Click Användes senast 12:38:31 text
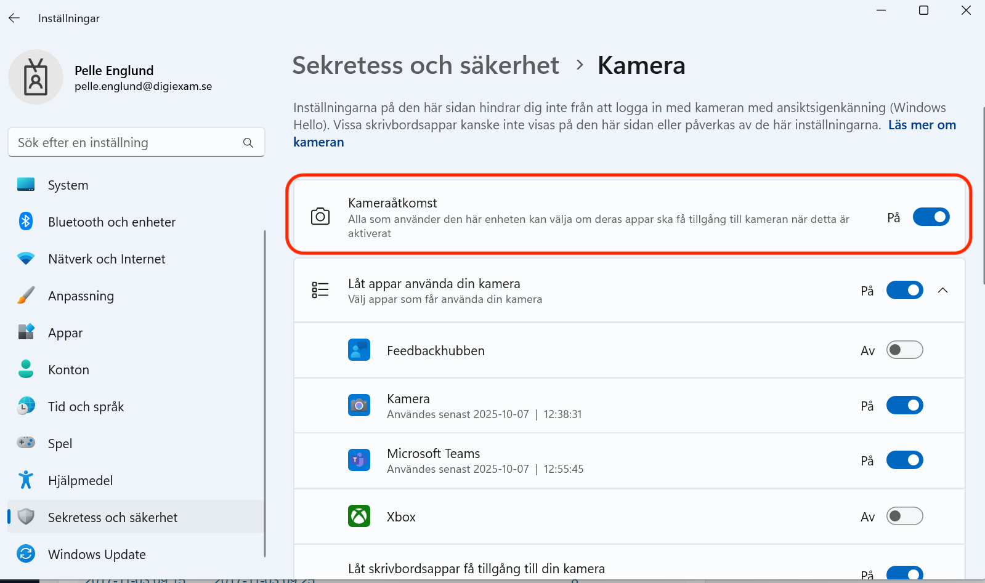The image size is (985, 583). point(484,414)
